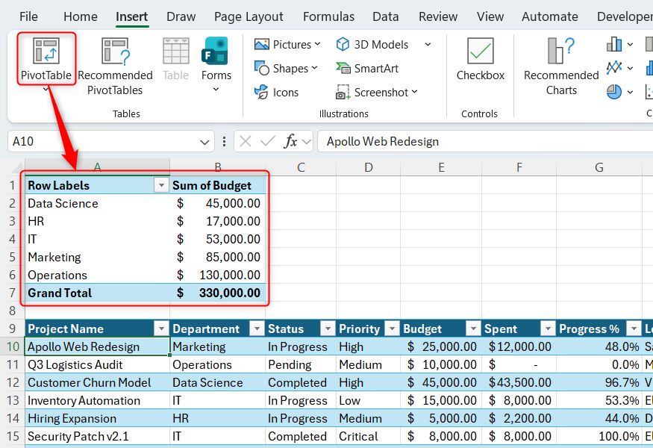Click the 130,000.00 Operations budget cell
The image size is (653, 448).
pyautogui.click(x=218, y=275)
